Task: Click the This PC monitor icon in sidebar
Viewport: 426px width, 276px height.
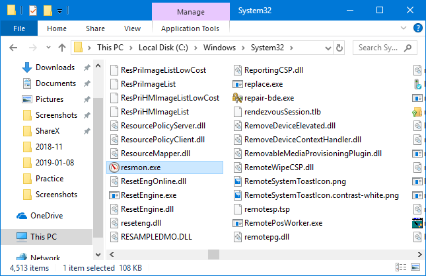Action: tap(22, 237)
